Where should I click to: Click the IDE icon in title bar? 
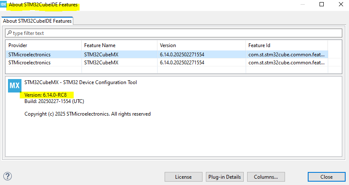[x=3, y=5]
